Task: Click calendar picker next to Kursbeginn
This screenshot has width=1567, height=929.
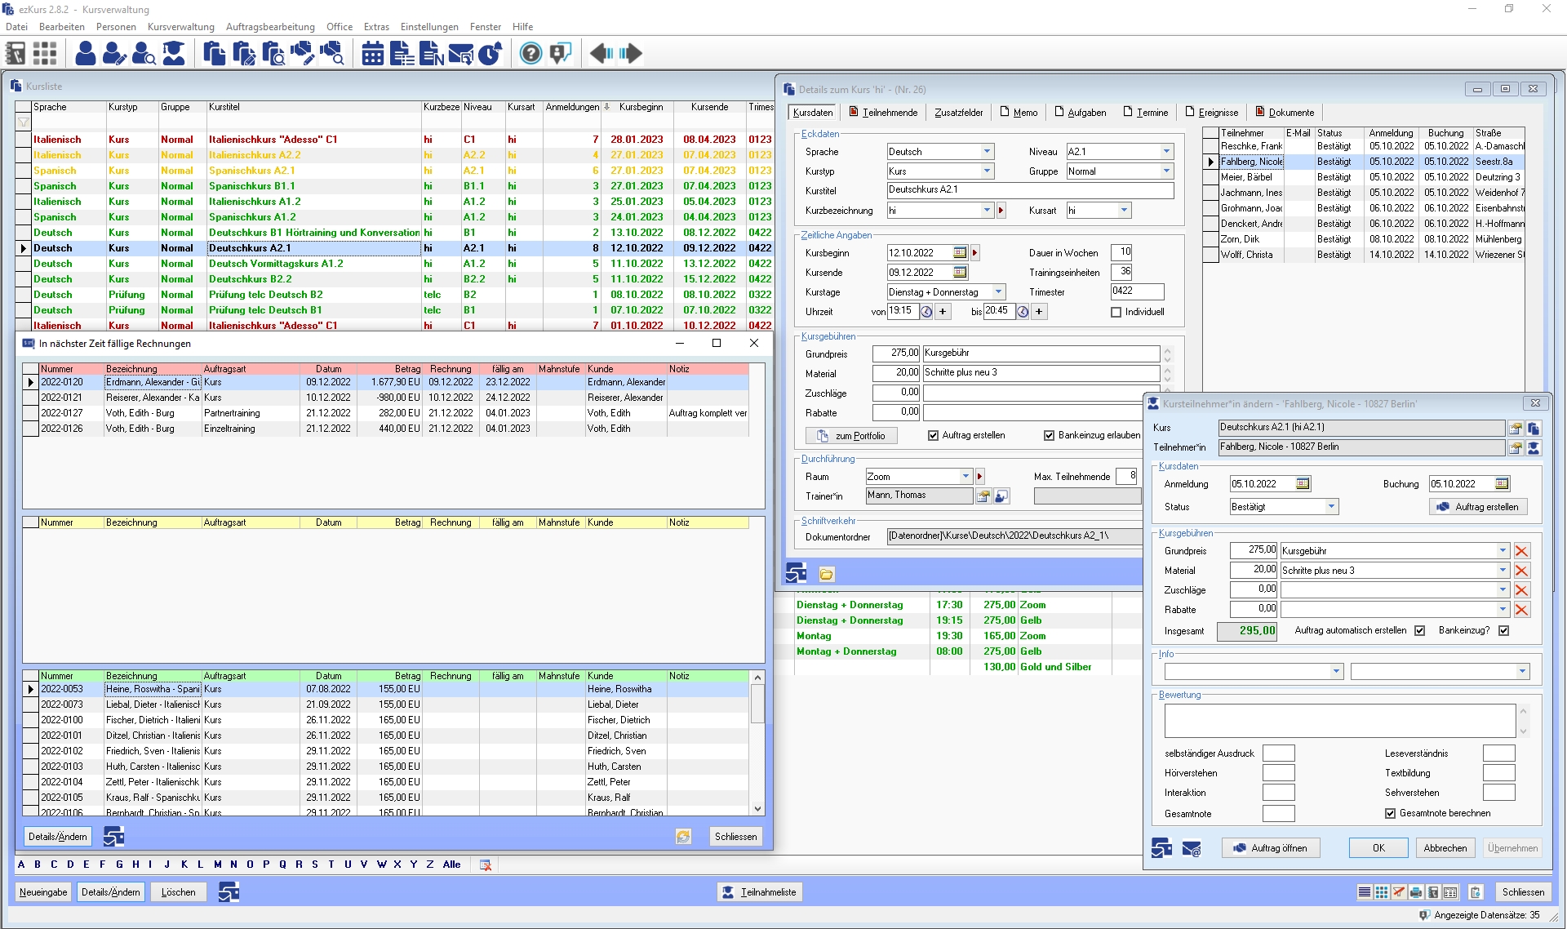Action: [x=960, y=253]
